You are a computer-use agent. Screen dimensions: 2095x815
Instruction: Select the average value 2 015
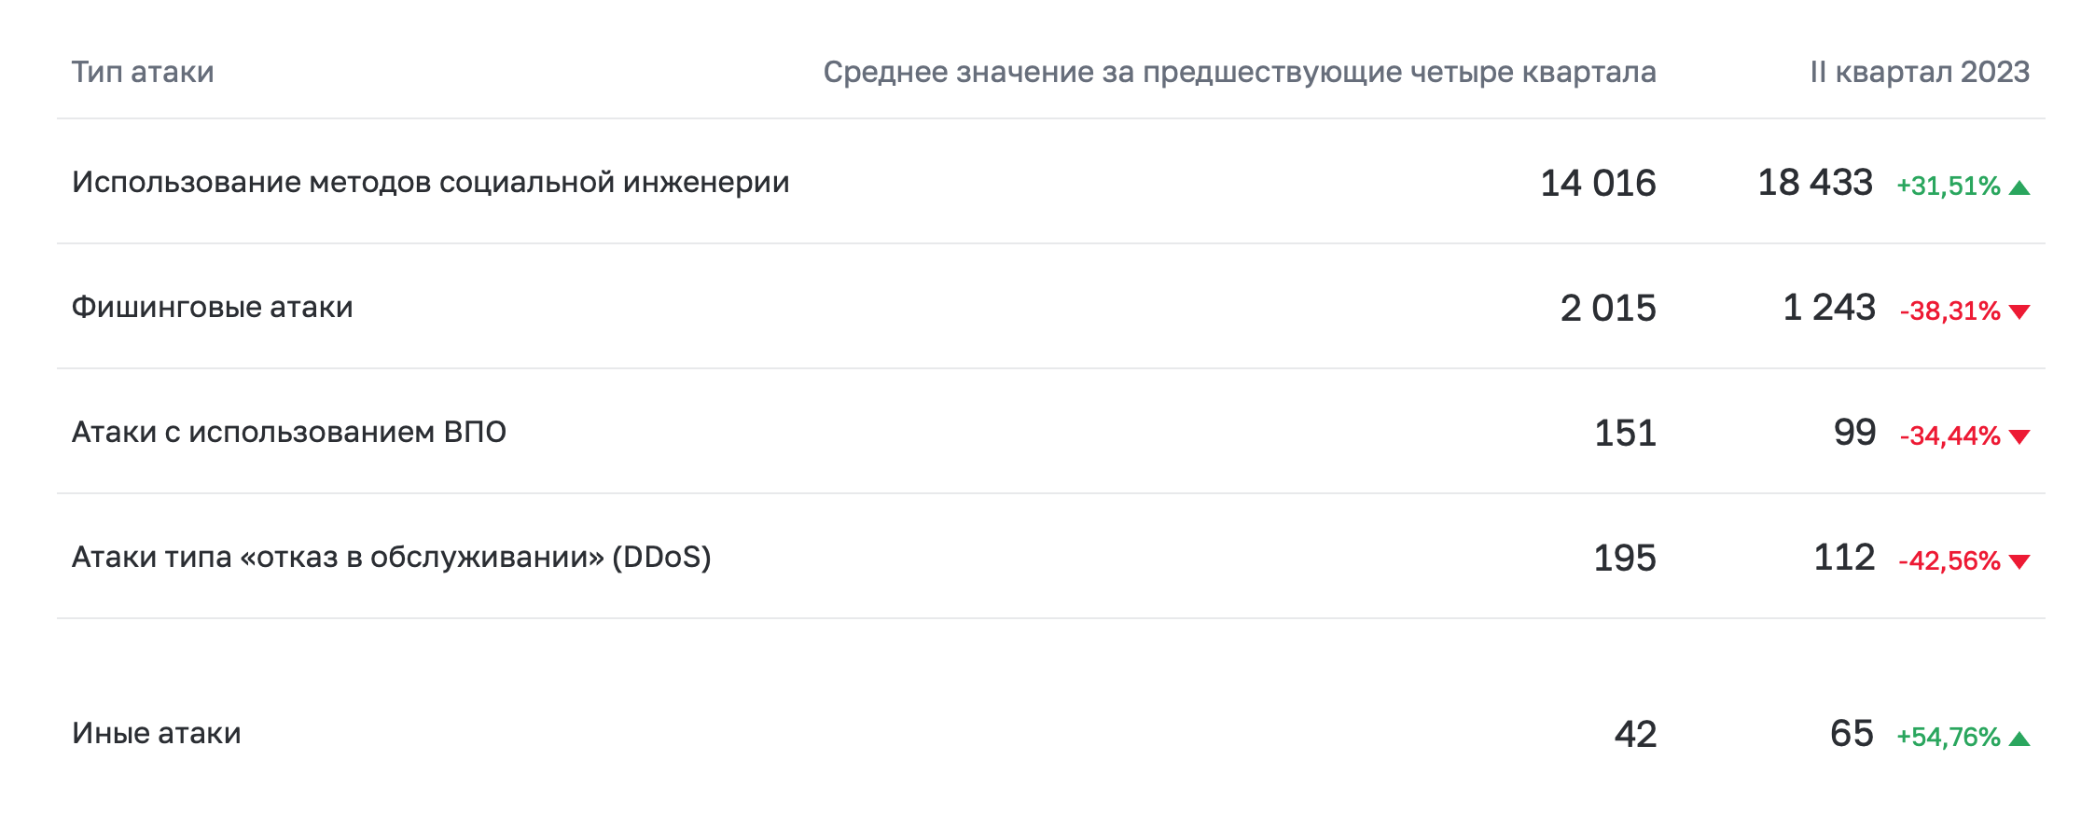1607,308
